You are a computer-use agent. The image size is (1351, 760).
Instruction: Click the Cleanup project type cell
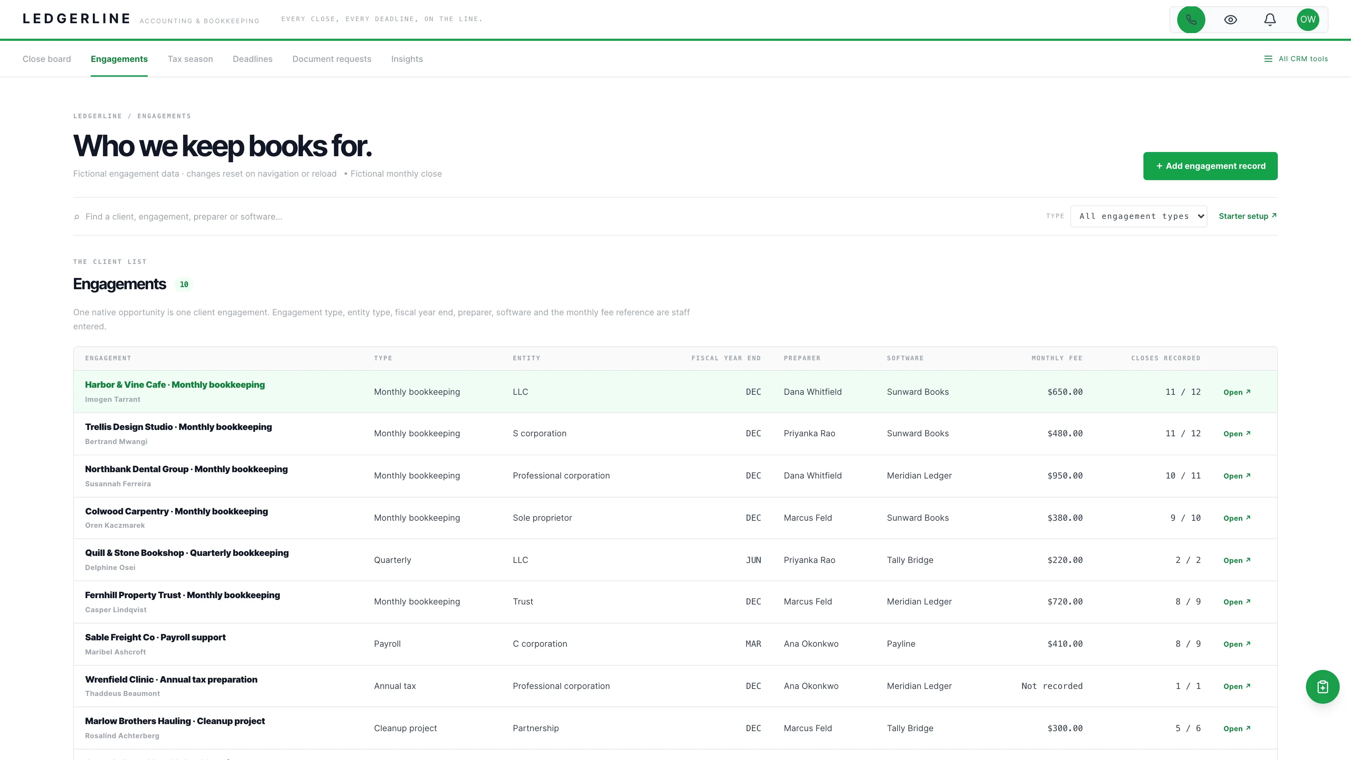[405, 729]
